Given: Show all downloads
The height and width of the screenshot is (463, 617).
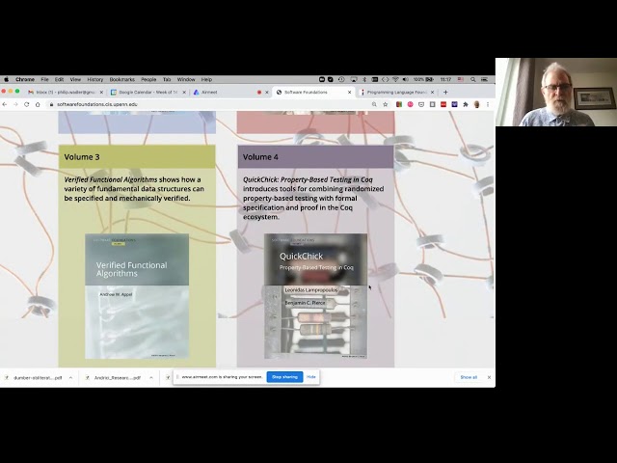Looking at the screenshot, I should [x=469, y=377].
